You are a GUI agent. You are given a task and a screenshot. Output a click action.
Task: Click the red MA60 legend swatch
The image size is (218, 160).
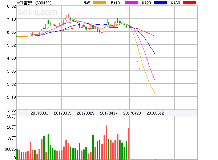(x=189, y=3)
